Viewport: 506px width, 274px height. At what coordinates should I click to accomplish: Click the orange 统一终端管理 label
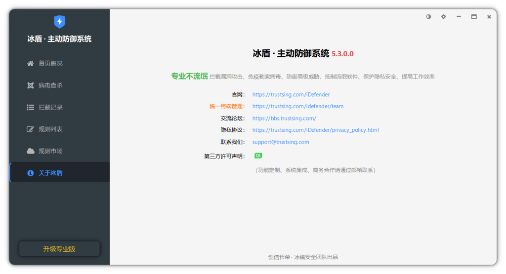pos(226,106)
